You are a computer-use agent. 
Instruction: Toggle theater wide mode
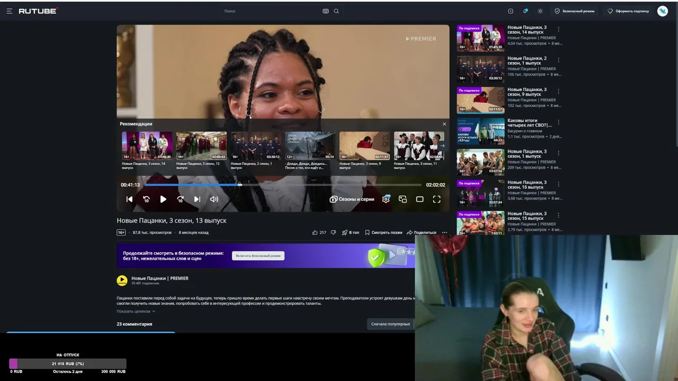point(420,199)
